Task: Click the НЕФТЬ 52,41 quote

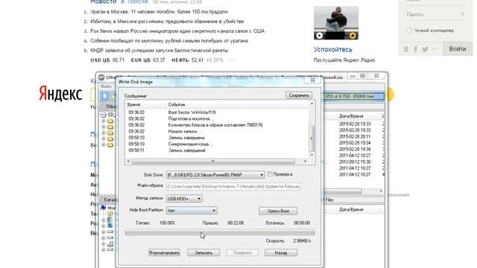Action: click(187, 60)
